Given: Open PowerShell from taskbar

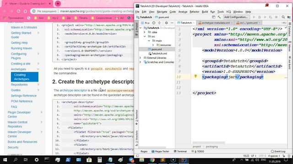Looking at the screenshot, I should (x=68, y=160).
